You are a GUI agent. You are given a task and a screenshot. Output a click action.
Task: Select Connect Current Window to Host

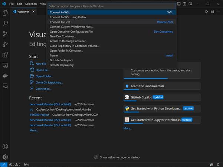coord(112,27)
